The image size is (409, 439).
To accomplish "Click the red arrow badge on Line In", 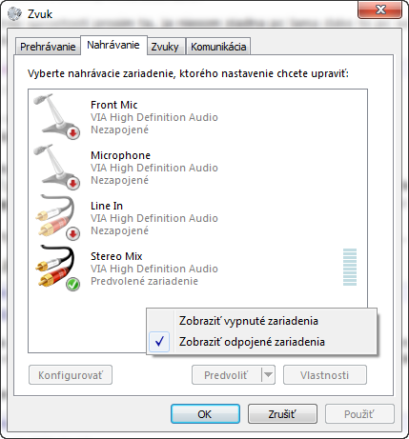I will point(72,234).
